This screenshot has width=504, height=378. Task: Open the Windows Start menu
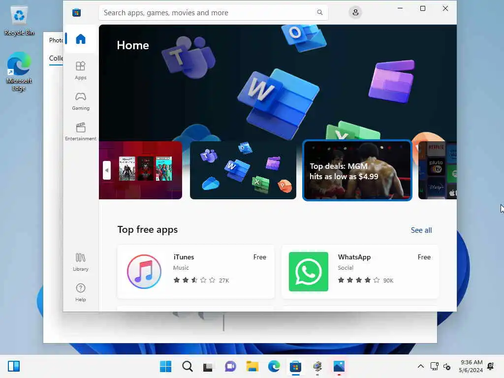click(165, 366)
